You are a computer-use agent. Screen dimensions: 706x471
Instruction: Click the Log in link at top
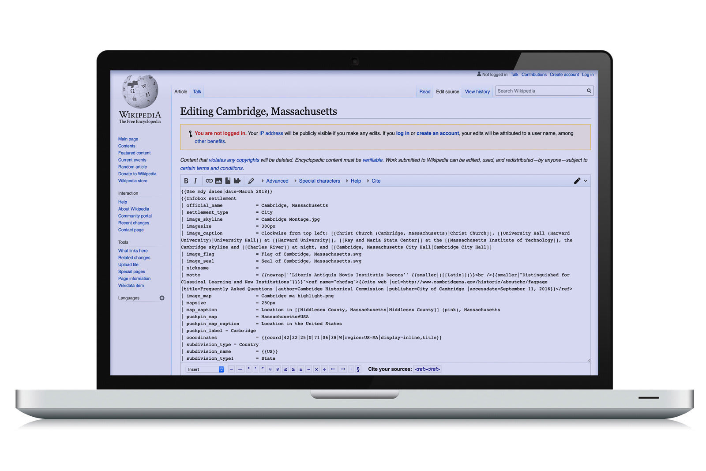(588, 75)
